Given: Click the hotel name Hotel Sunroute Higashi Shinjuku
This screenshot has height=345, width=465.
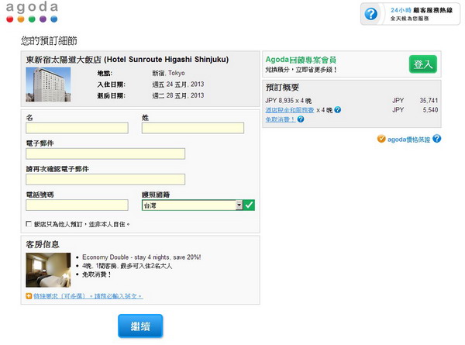Looking at the screenshot, I should point(127,60).
